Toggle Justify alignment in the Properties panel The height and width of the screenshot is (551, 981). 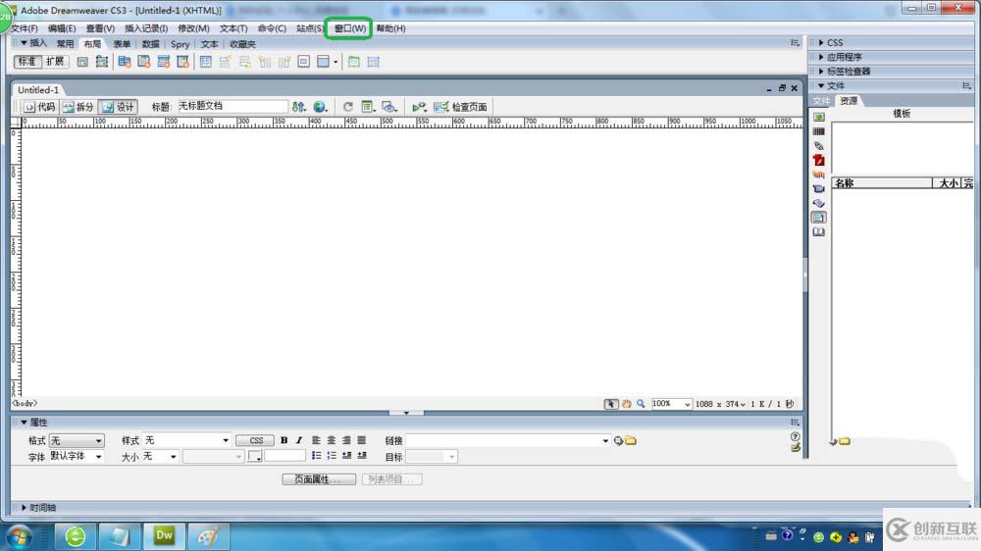point(362,440)
